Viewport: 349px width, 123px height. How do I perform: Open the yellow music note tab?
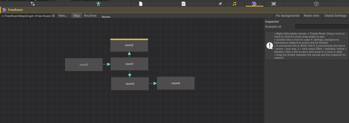tap(234, 4)
